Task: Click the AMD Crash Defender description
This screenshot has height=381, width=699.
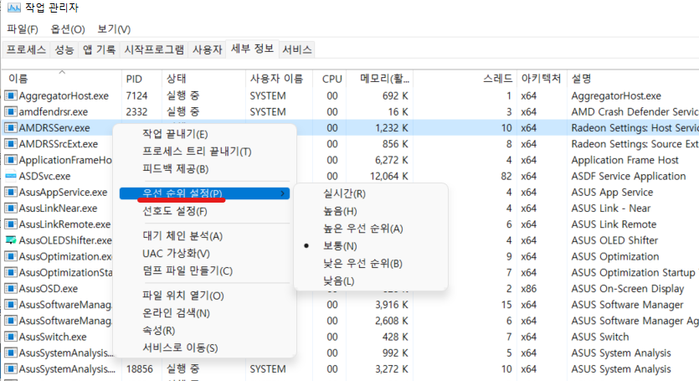Action: pyautogui.click(x=635, y=111)
